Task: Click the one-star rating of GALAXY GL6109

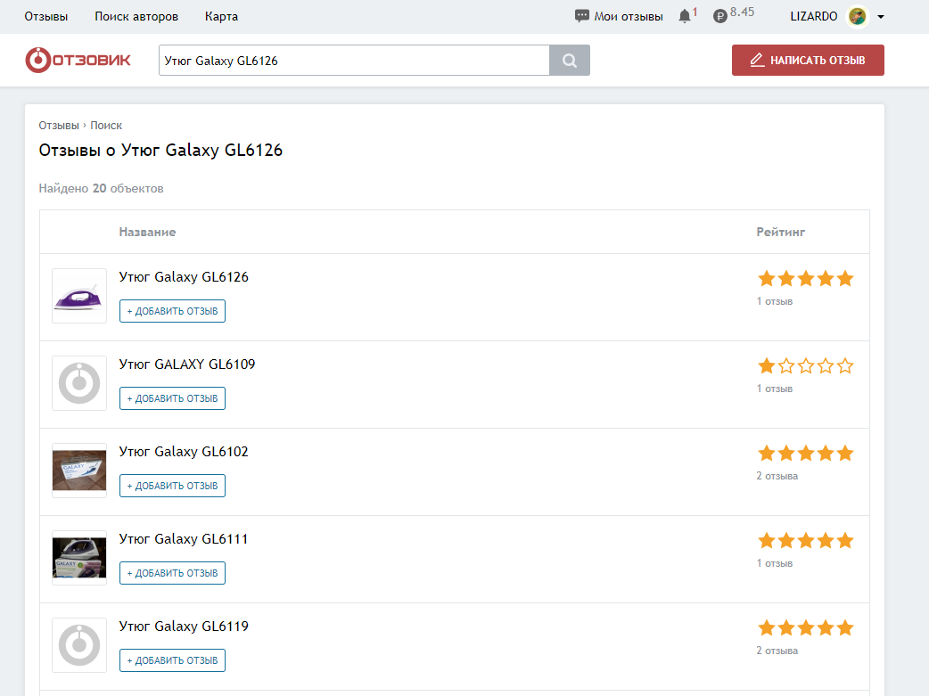Action: point(805,366)
